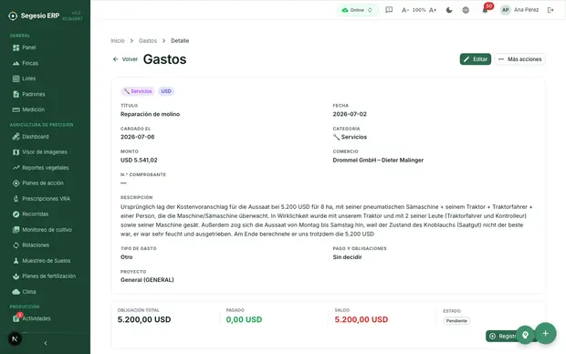Click the USD currency tag

[x=166, y=91]
